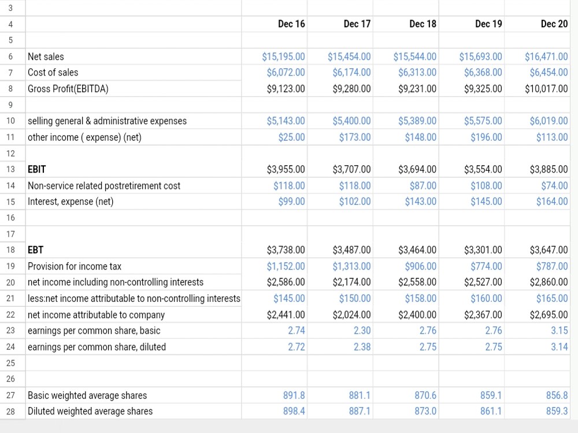This screenshot has width=578, height=433.
Task: Select Dec 17 net income attributable $2,024.00
Action: [340, 315]
